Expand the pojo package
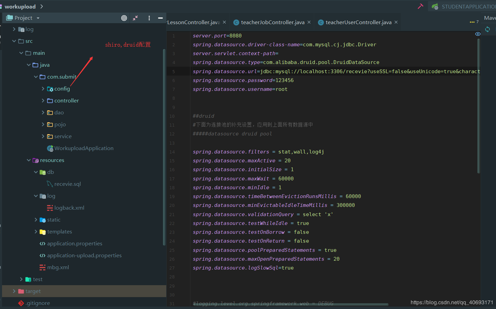 tap(43, 125)
